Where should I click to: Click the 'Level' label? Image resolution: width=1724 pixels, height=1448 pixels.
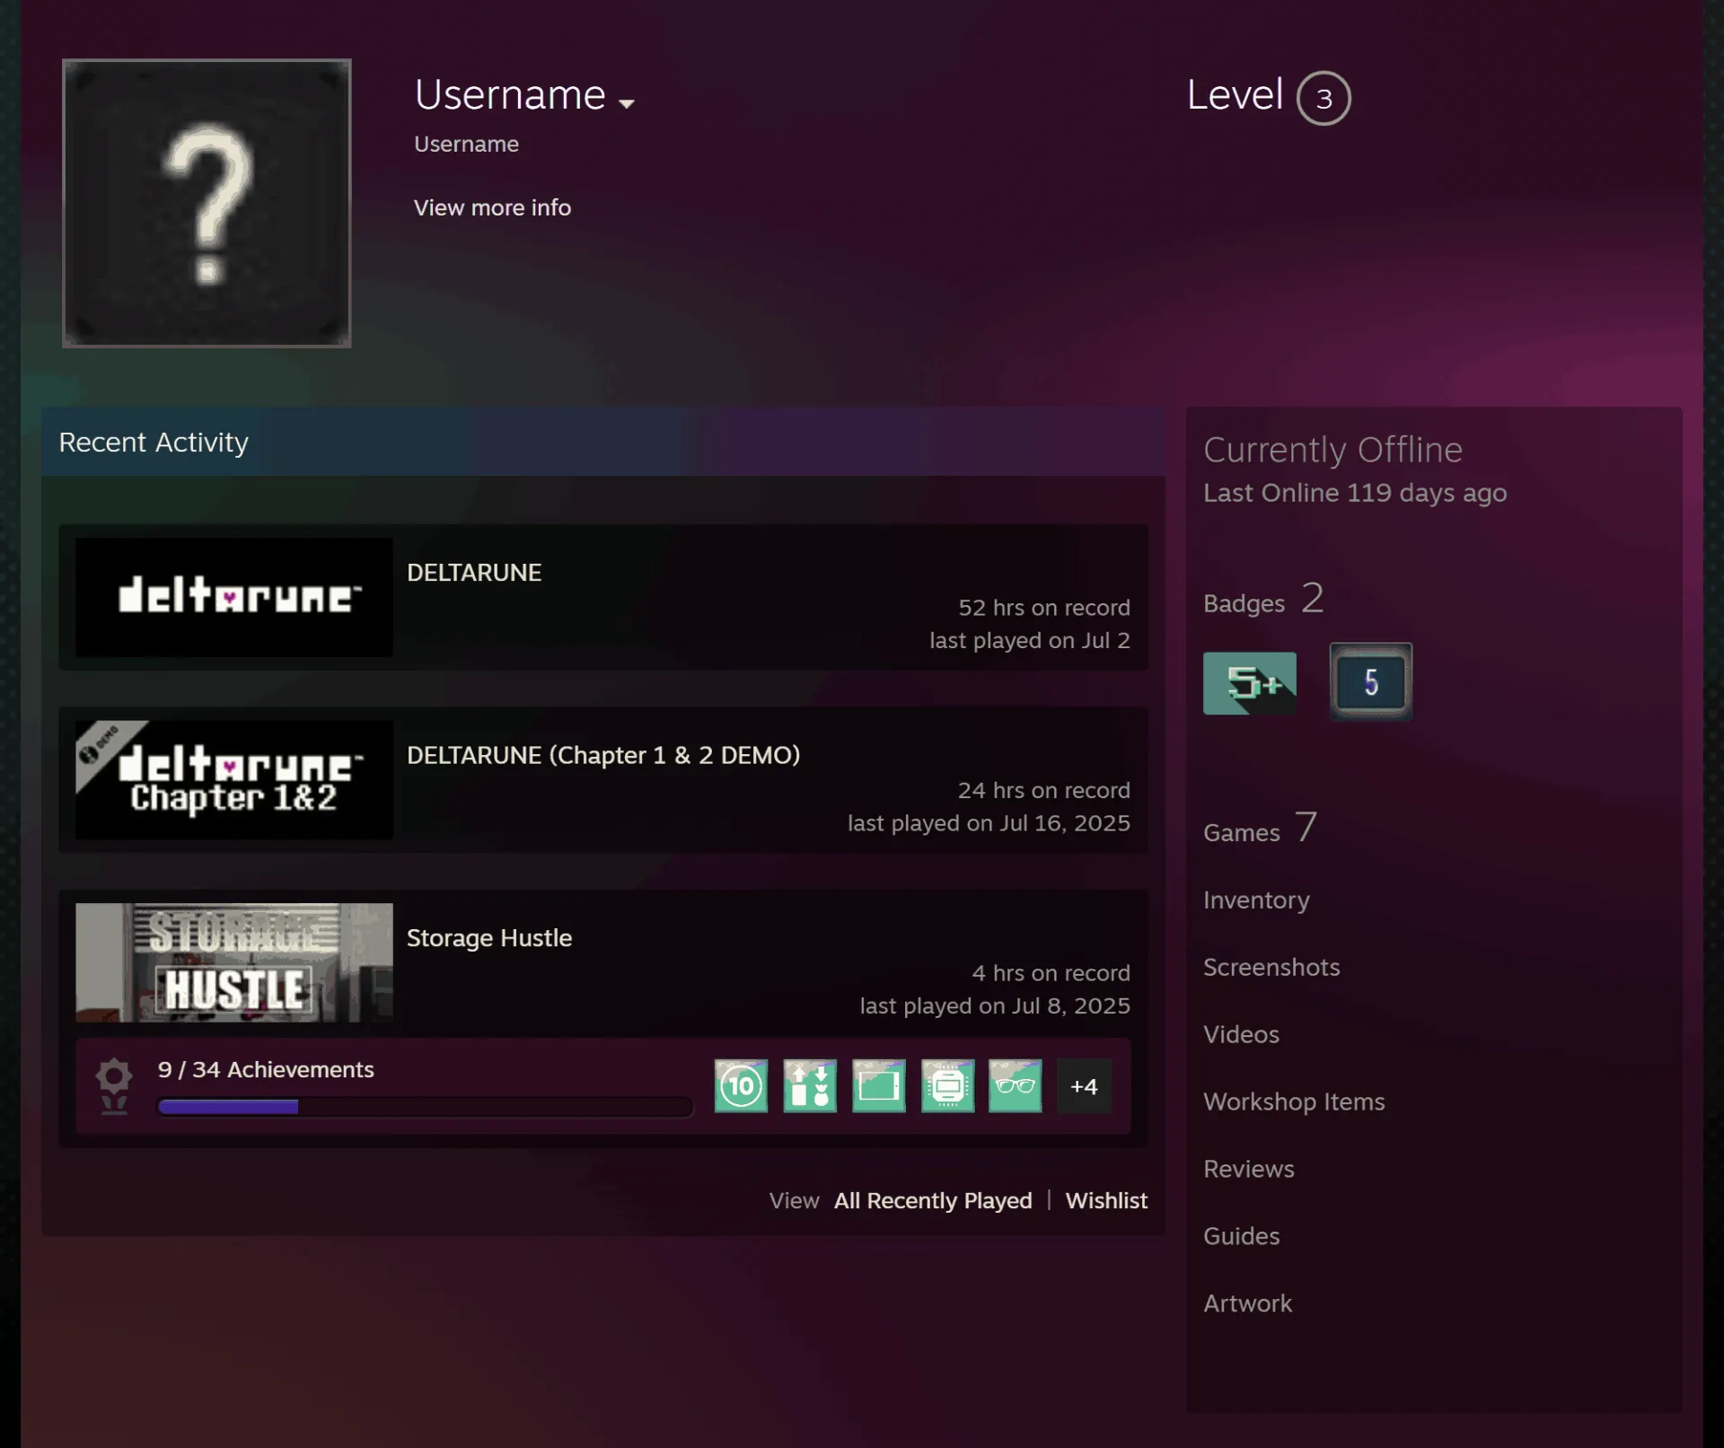coord(1235,95)
